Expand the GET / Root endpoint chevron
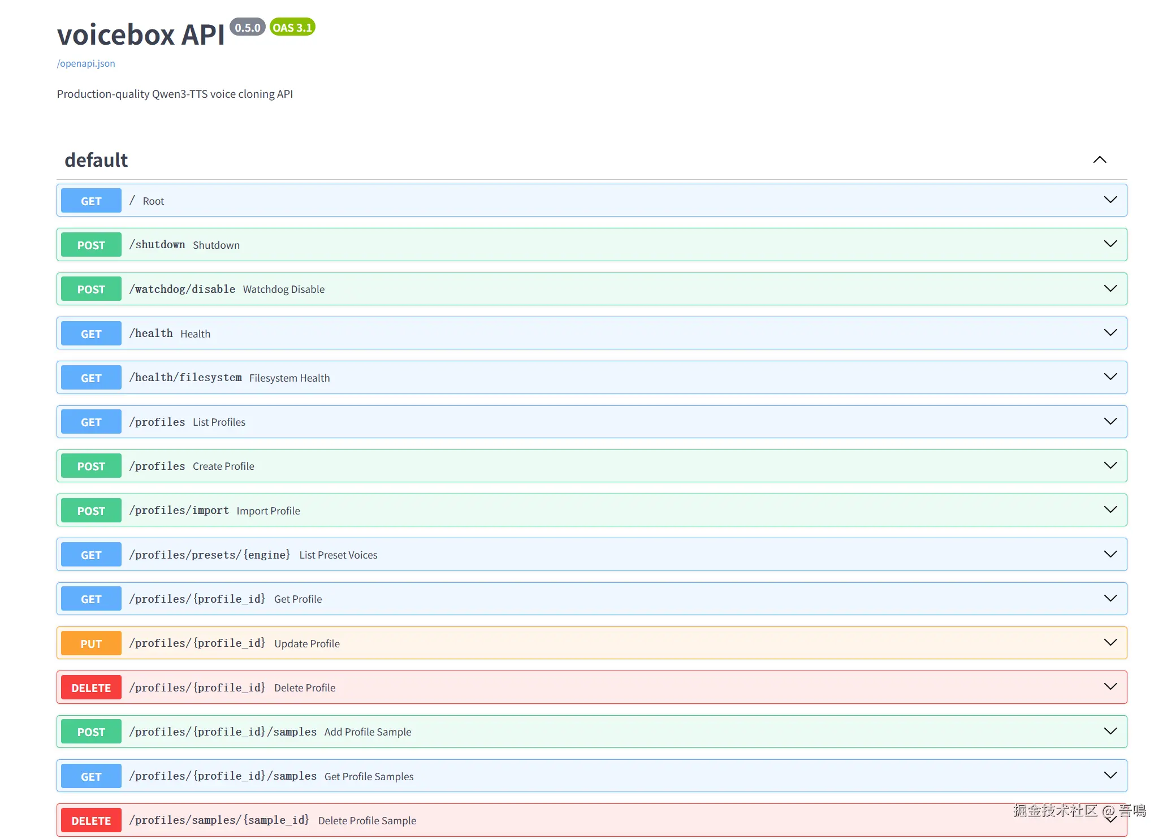Image resolution: width=1167 pixels, height=839 pixels. click(1110, 200)
